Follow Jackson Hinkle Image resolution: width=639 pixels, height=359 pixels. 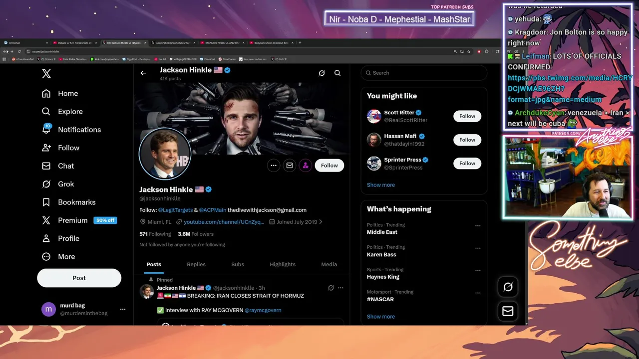click(329, 166)
